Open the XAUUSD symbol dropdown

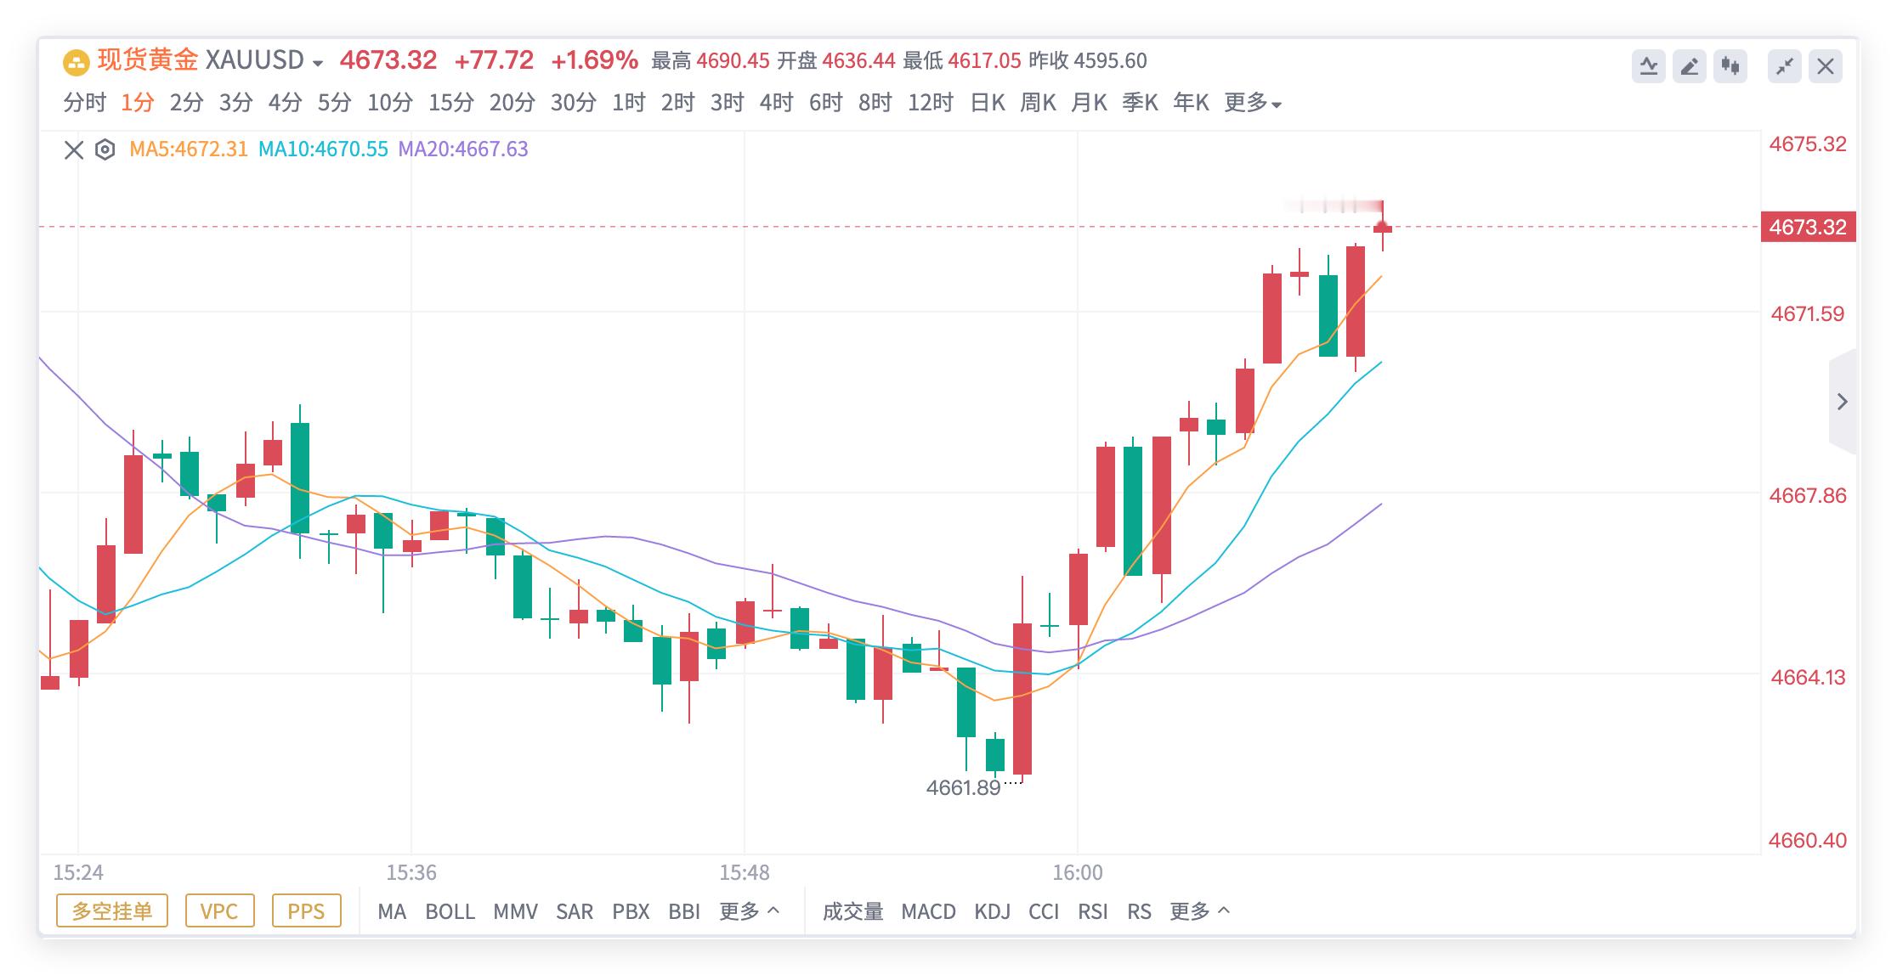pyautogui.click(x=317, y=63)
